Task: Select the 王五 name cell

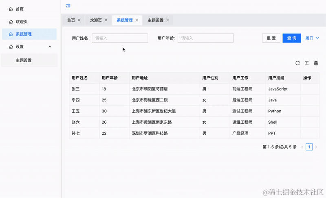Action: tap(84, 111)
